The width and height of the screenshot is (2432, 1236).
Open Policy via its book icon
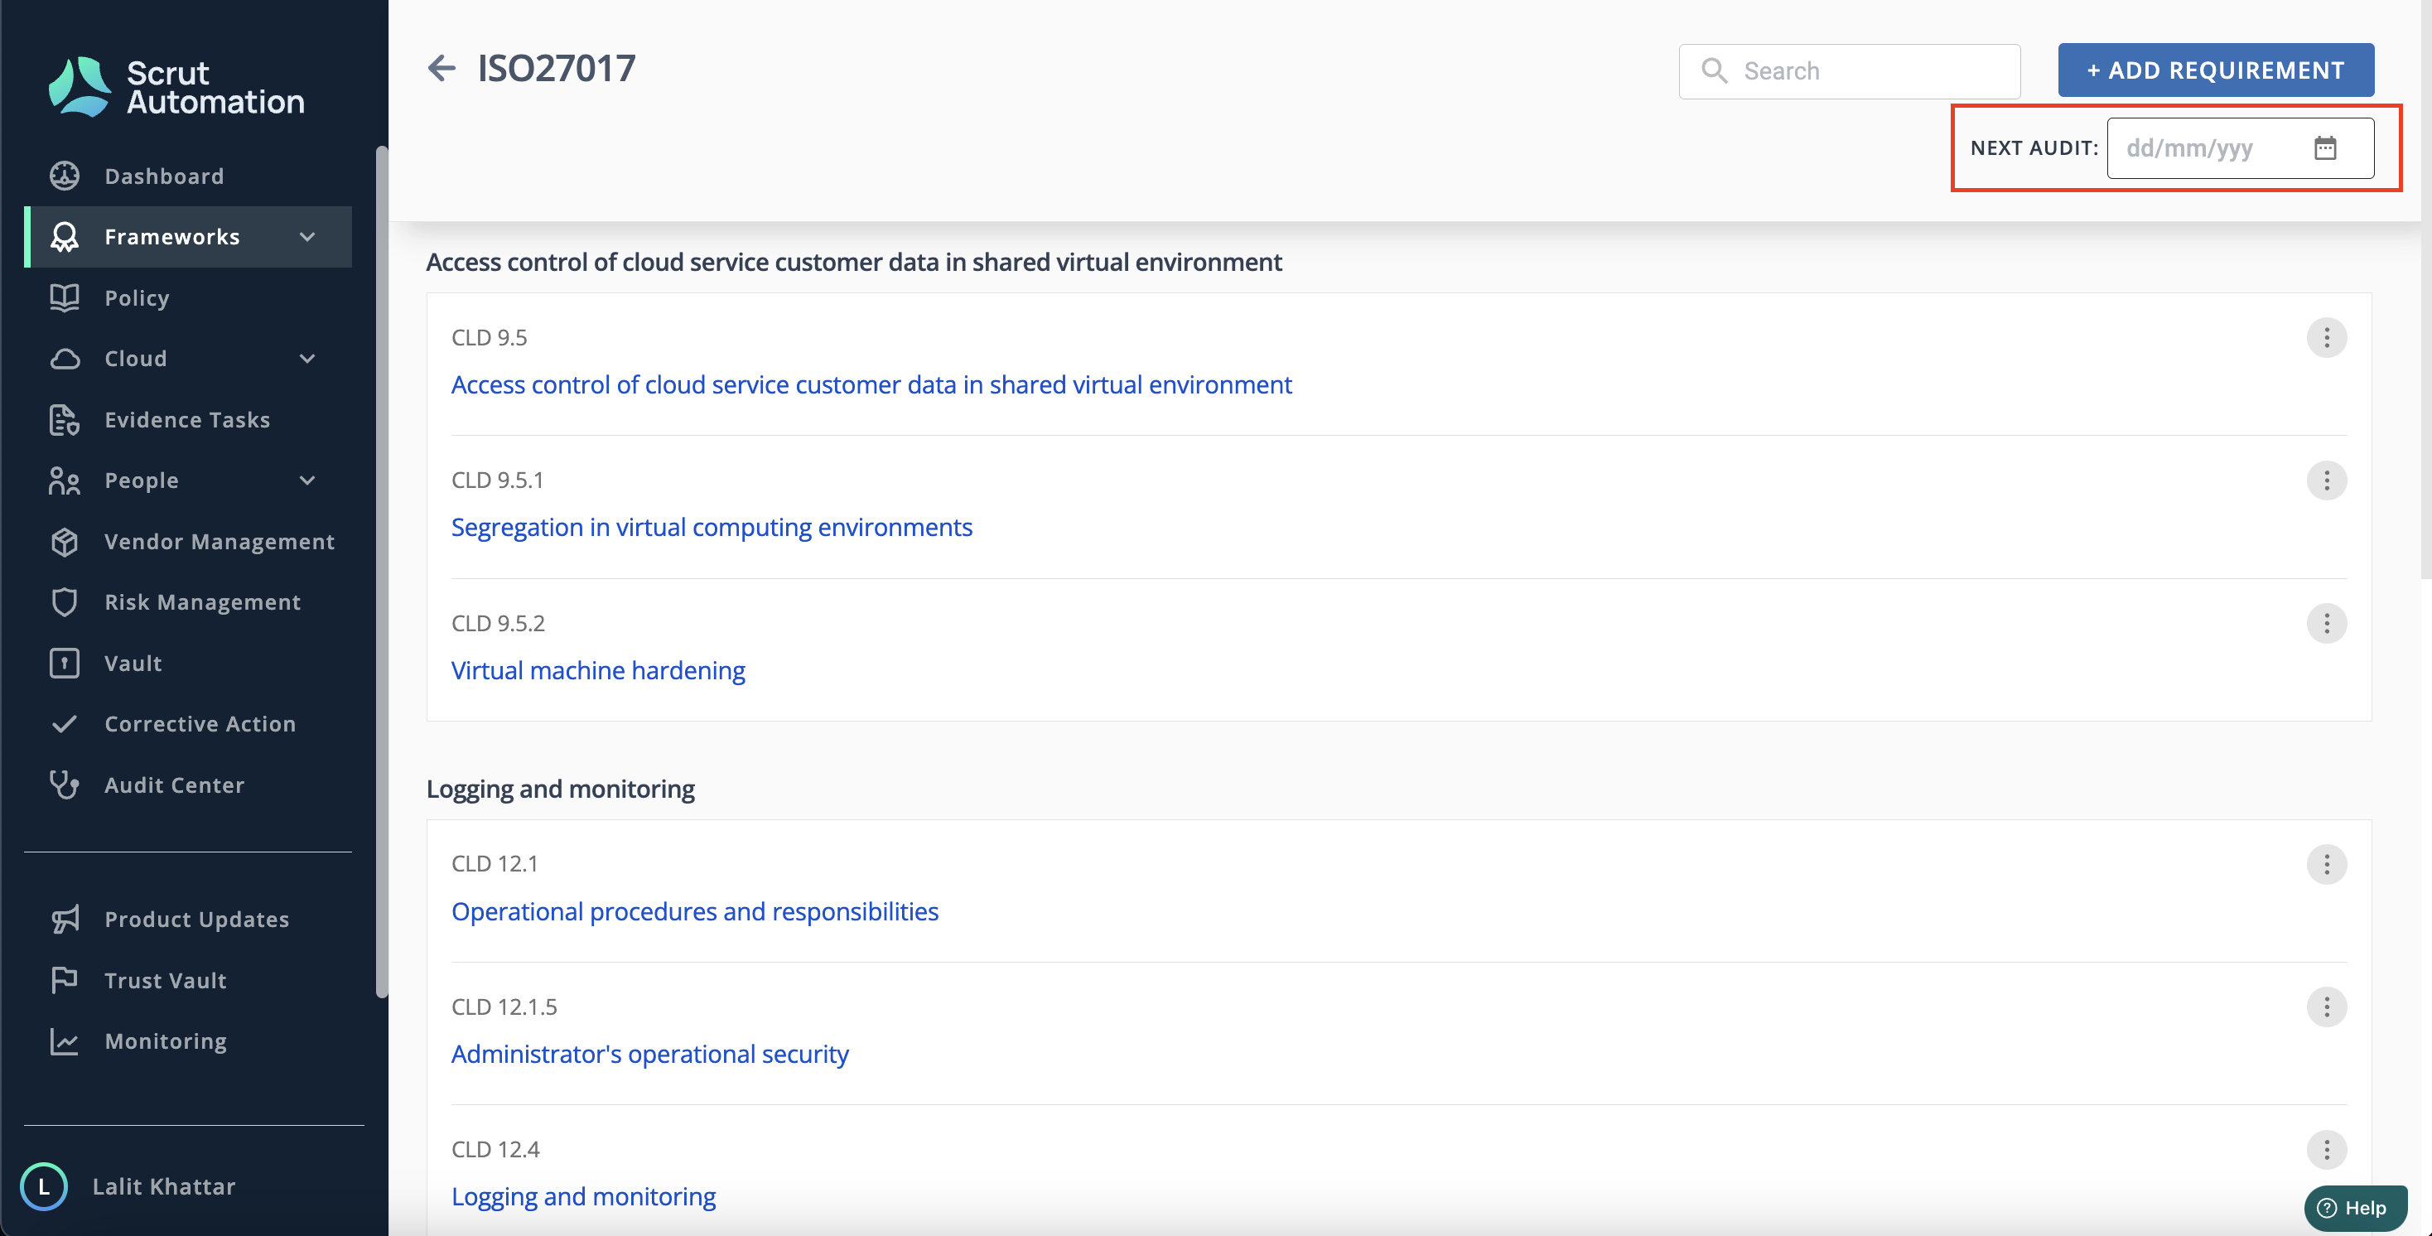65,297
